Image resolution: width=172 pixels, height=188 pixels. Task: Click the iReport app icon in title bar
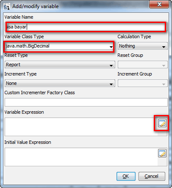(7, 7)
